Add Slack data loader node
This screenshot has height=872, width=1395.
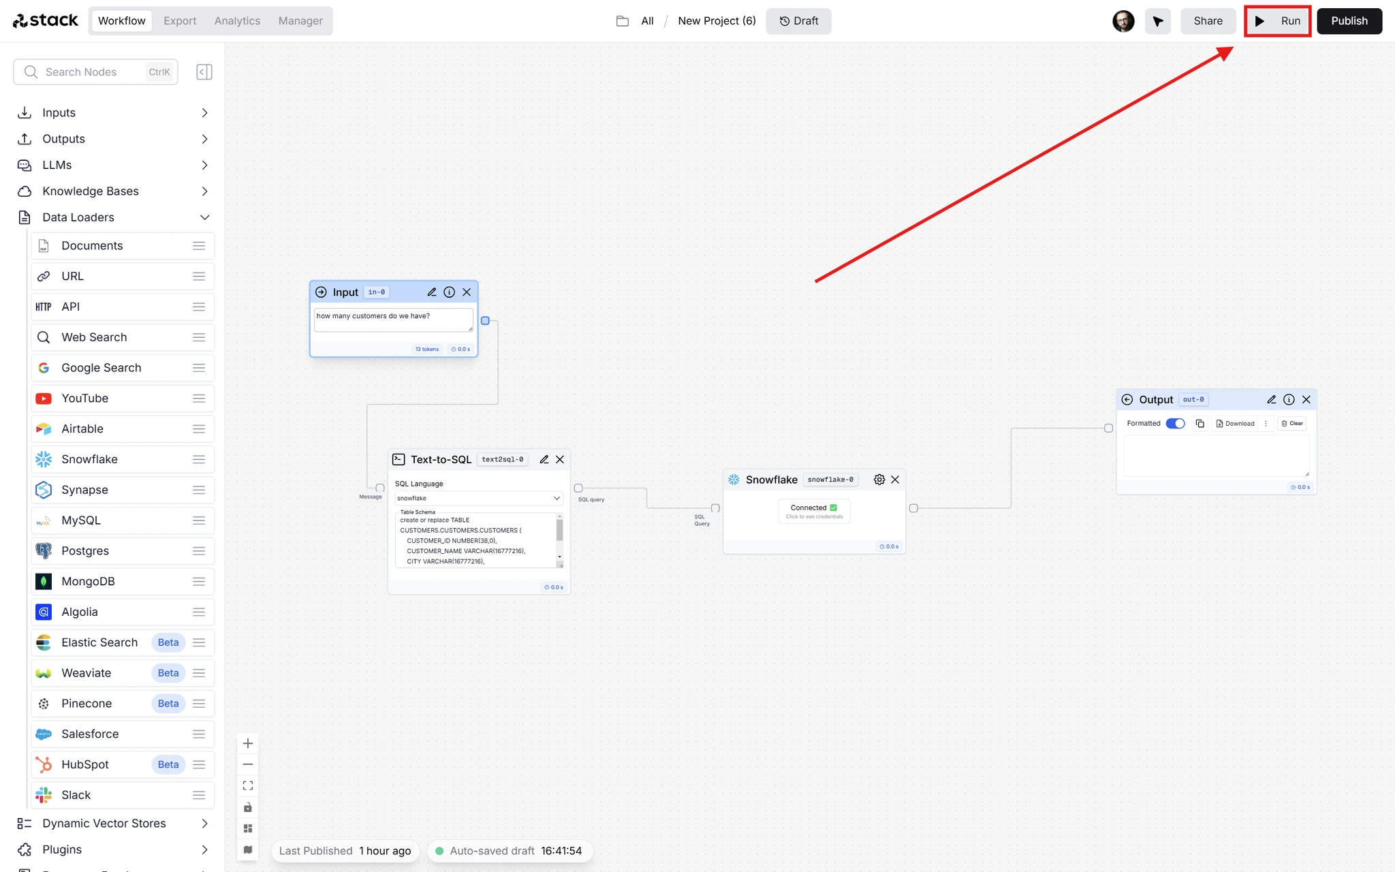[123, 795]
